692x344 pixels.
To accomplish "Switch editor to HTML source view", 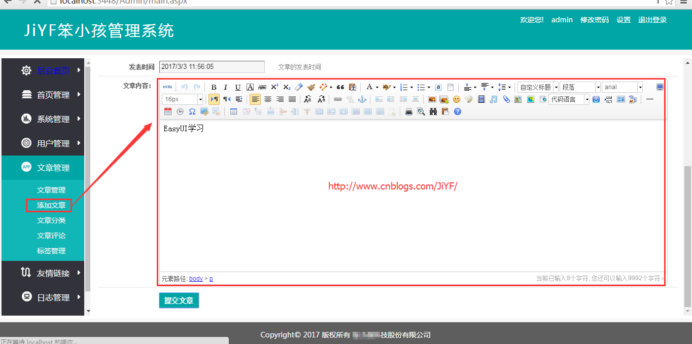I will (167, 87).
